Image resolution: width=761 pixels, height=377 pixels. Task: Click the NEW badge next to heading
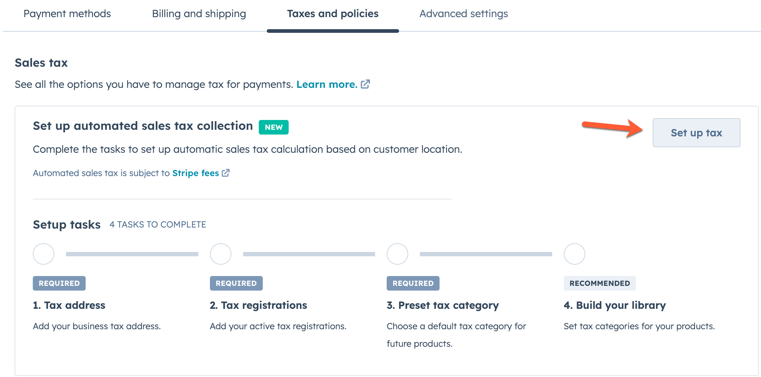[273, 127]
